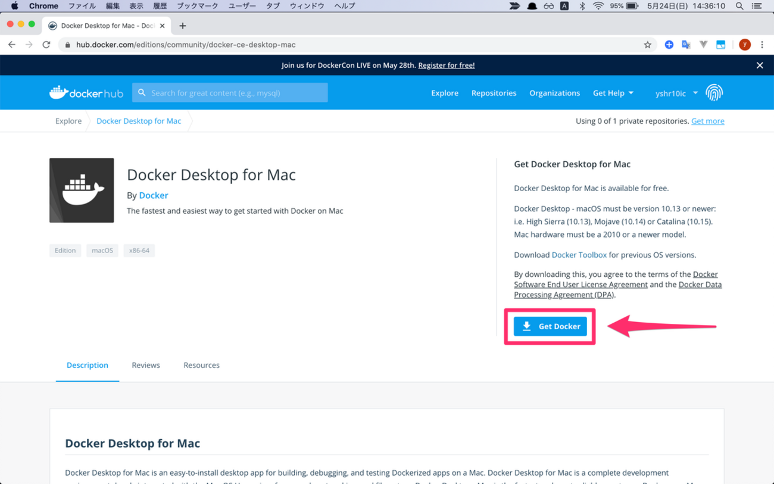Click the blue plus extension icon
The image size is (774, 484).
tap(669, 45)
